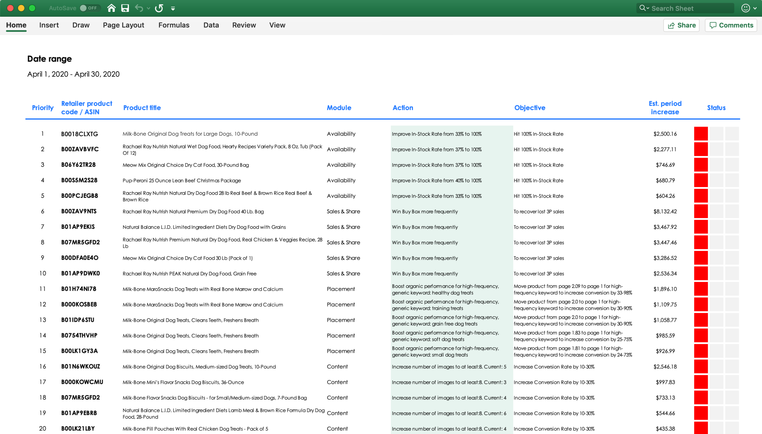The width and height of the screenshot is (762, 434).
Task: Click the Redo circular arrow icon
Action: (x=159, y=8)
